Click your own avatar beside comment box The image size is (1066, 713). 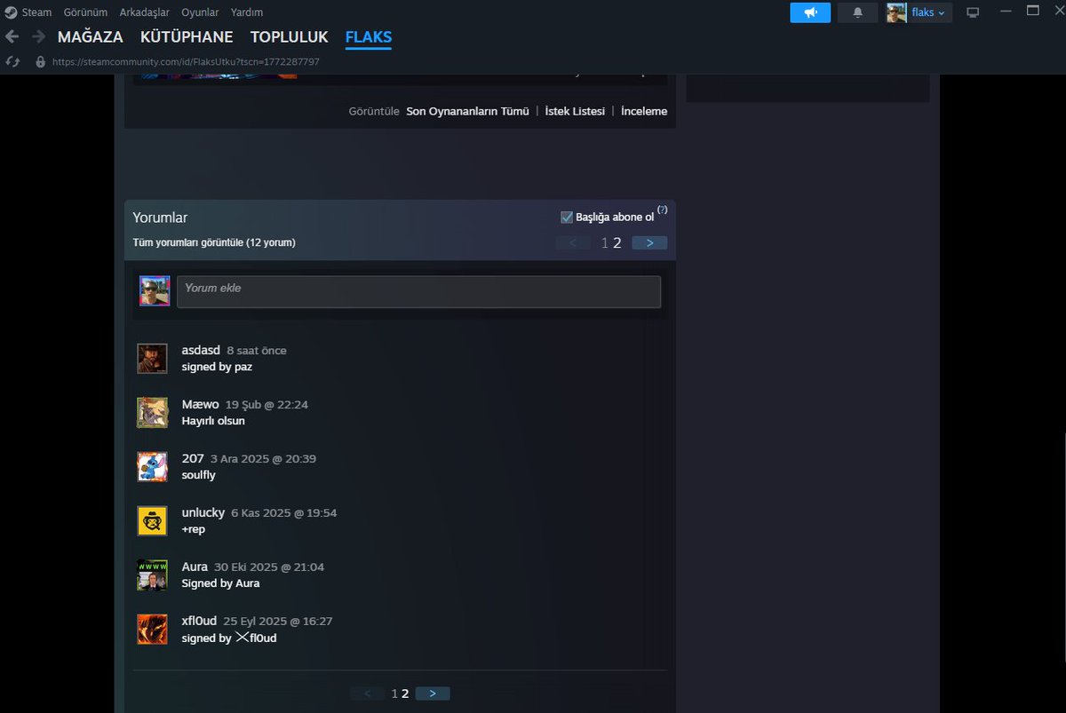pos(155,291)
